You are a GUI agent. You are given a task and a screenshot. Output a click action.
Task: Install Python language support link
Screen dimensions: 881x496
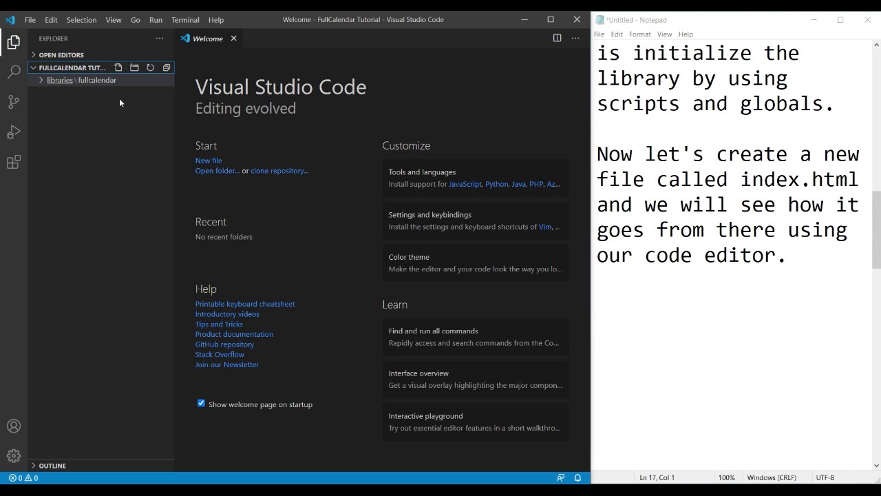coord(497,184)
